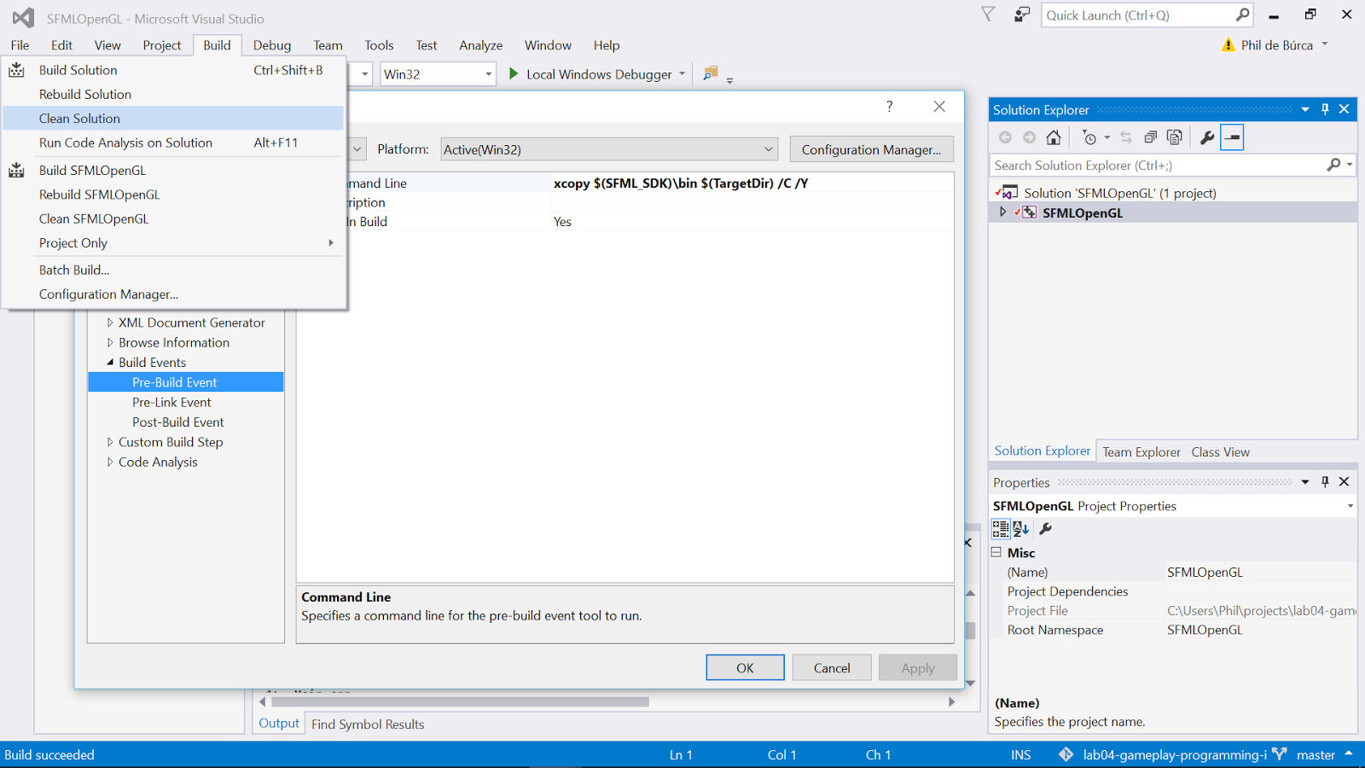Image resolution: width=1365 pixels, height=768 pixels.
Task: Click the Property Pages wrench in Properties panel
Action: tap(1046, 529)
